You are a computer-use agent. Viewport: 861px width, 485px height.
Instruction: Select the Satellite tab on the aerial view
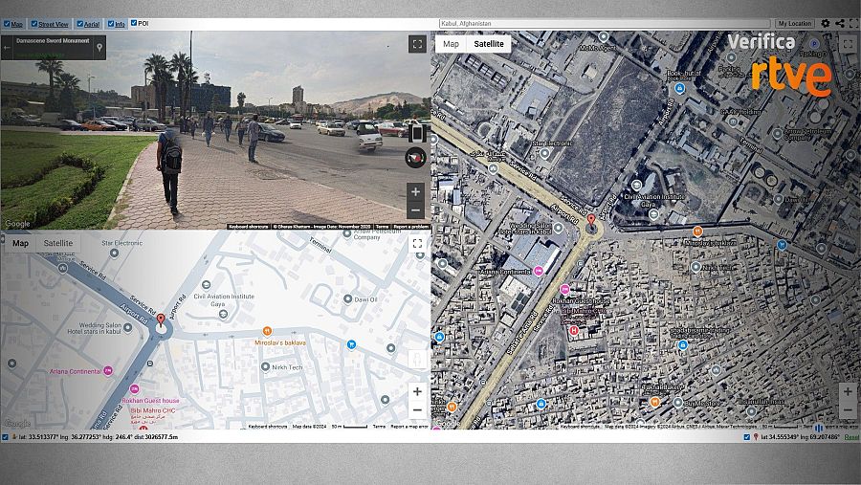coord(489,44)
